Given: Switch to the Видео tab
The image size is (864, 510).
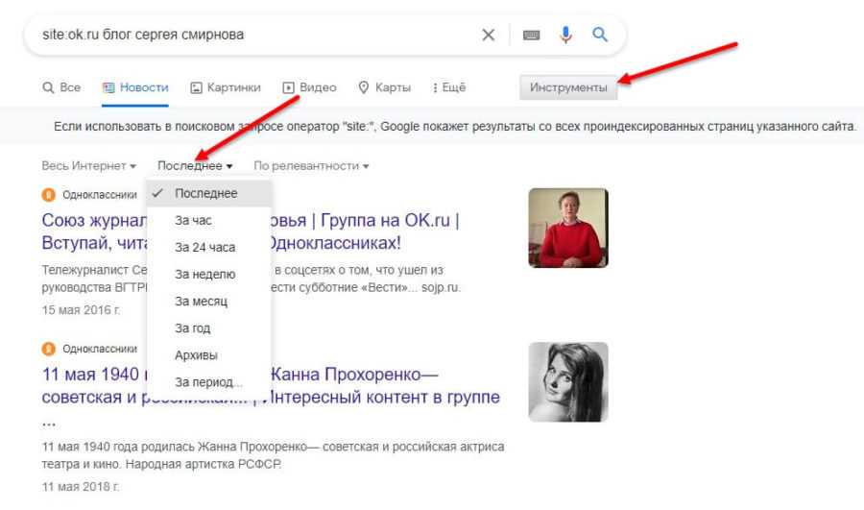Looking at the screenshot, I should point(309,87).
